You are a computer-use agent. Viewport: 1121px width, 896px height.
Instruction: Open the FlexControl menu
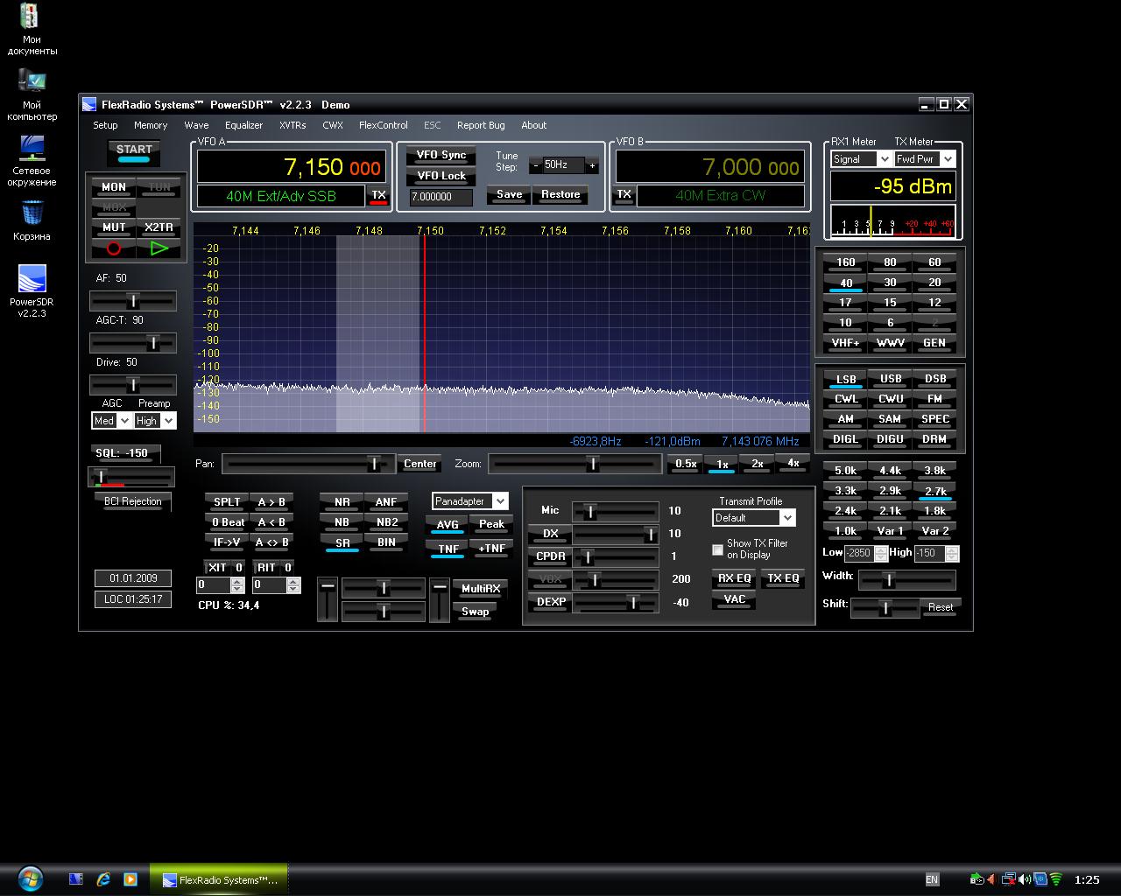coord(383,125)
